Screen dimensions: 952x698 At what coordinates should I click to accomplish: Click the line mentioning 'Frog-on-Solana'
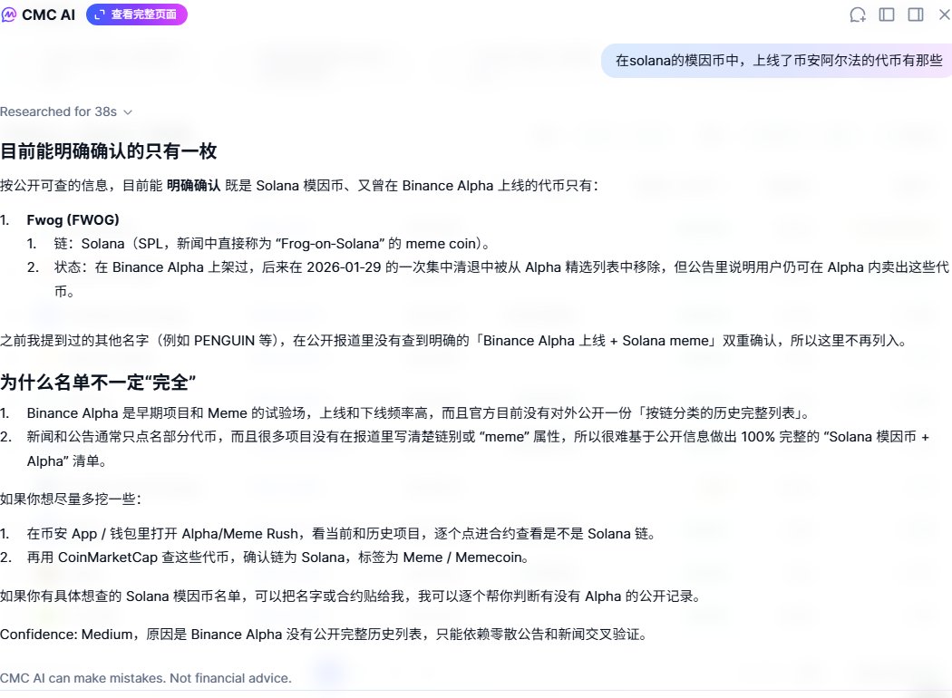(272, 244)
